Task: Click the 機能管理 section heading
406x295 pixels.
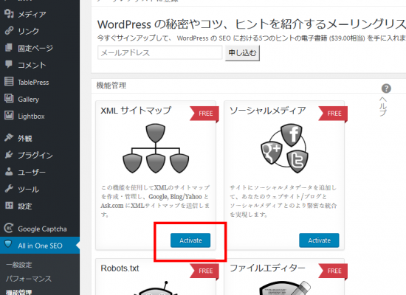Action: pos(111,86)
